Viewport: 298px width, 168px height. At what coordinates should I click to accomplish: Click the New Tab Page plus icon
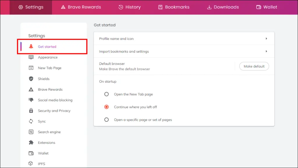[31, 68]
